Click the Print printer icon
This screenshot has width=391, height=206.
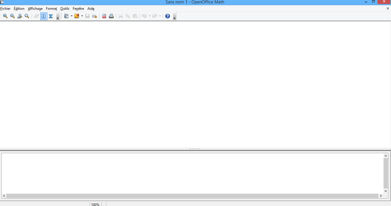pos(111,16)
